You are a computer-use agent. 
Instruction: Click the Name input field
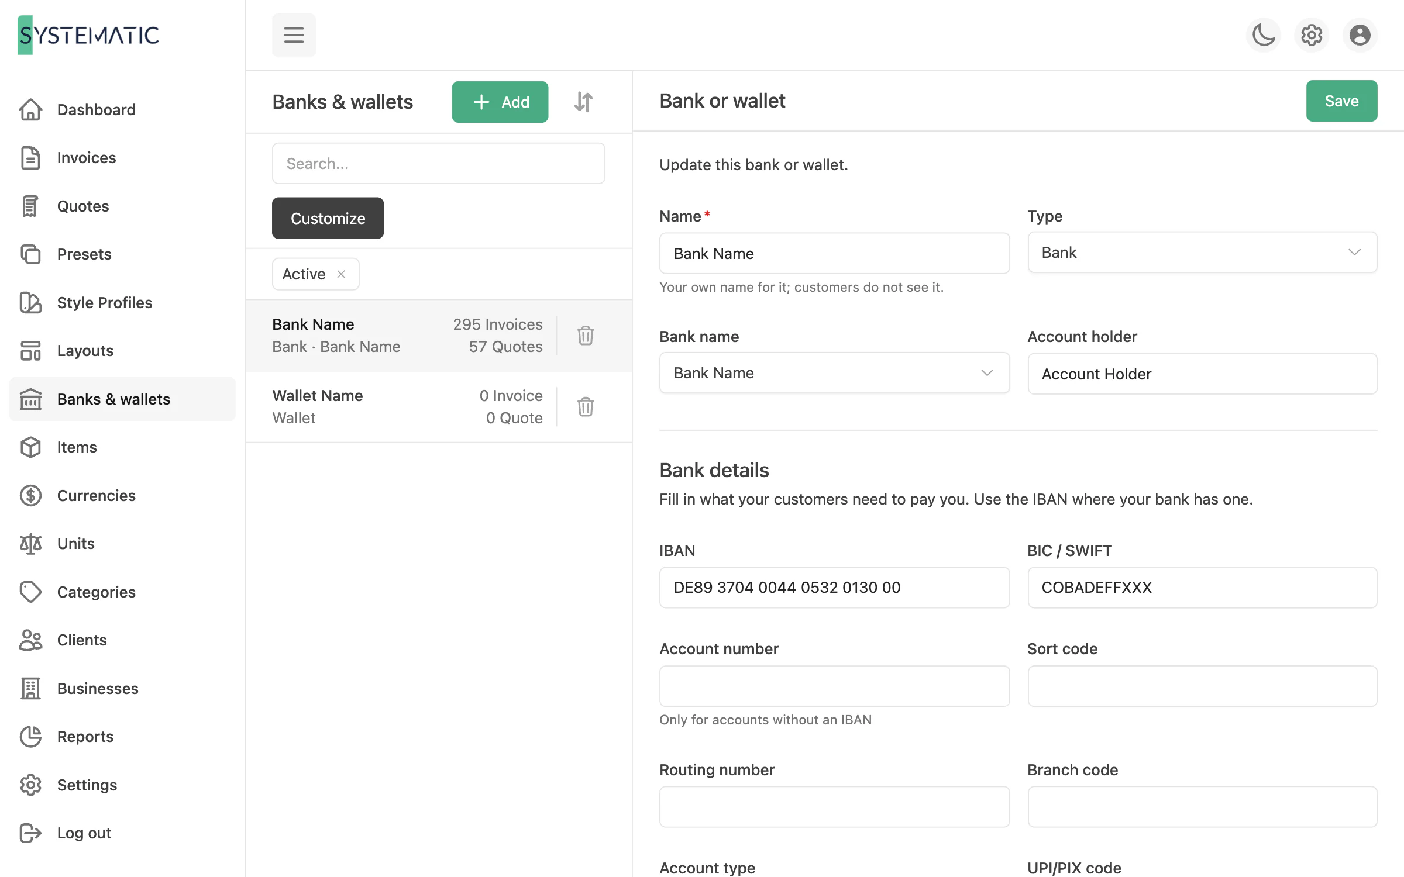tap(834, 254)
